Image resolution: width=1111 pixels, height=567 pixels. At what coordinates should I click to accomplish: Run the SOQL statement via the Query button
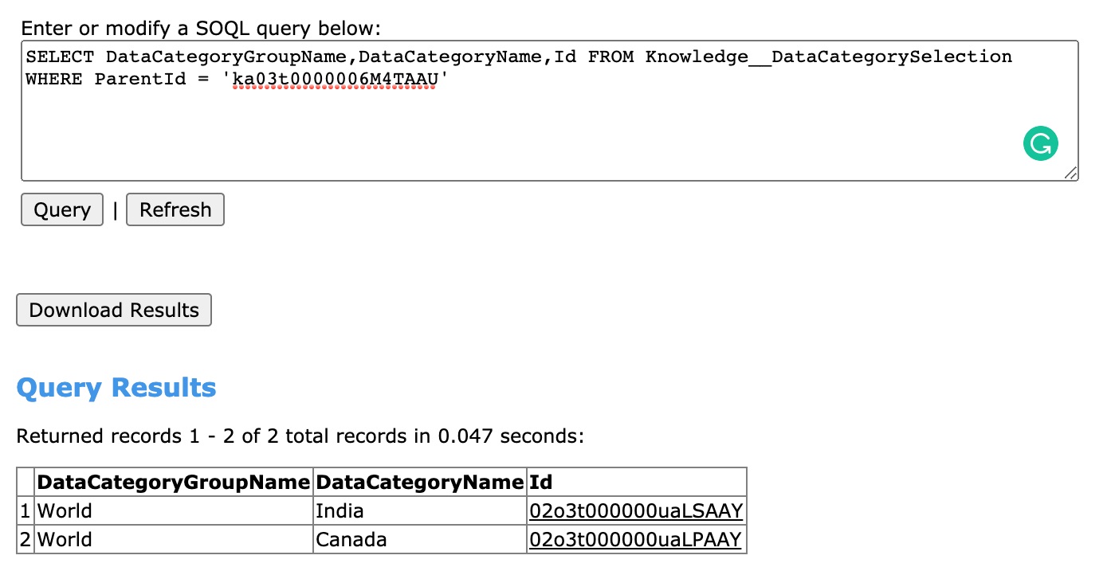61,209
